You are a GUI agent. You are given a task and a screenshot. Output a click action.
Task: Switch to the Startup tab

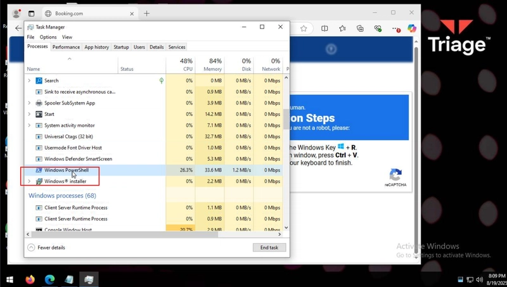tap(121, 47)
